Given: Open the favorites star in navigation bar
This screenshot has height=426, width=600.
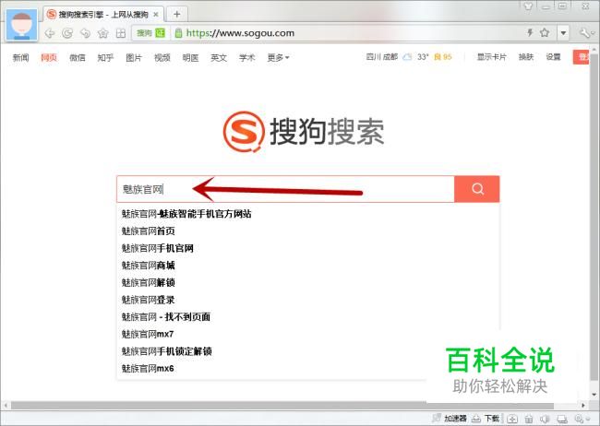Looking at the screenshot, I should click(103, 33).
